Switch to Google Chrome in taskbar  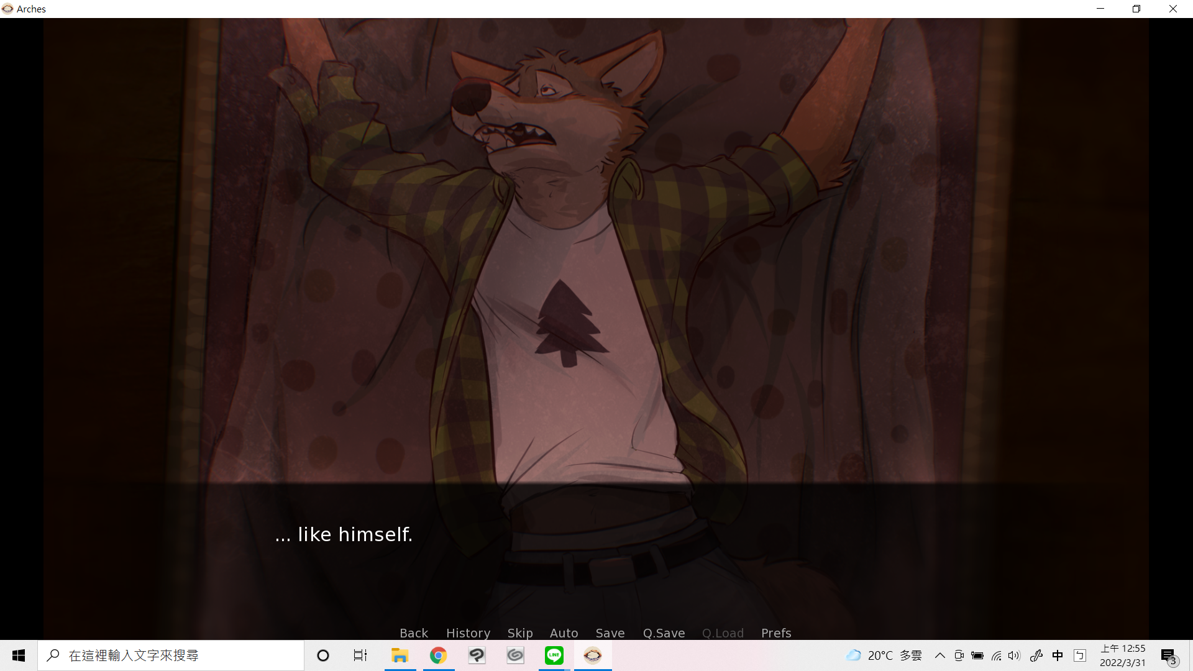[439, 655]
